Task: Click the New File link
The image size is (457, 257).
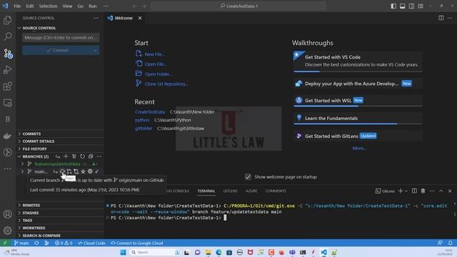Action: pos(154,54)
